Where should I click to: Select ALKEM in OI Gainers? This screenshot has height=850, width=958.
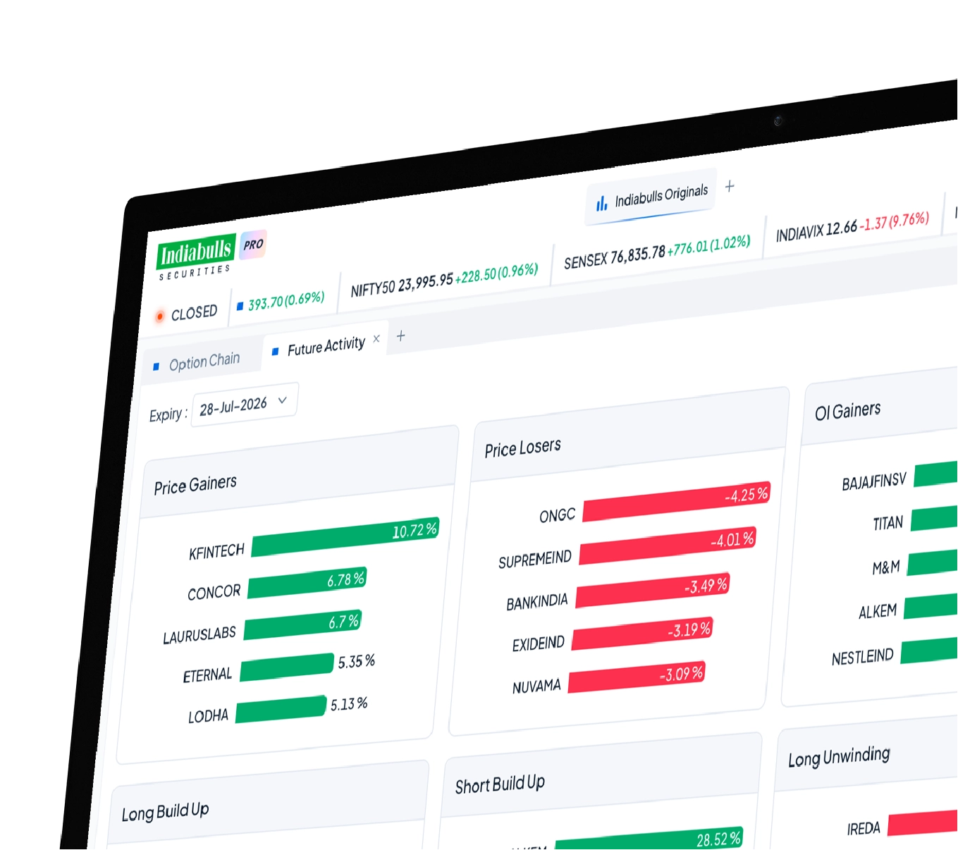click(878, 611)
